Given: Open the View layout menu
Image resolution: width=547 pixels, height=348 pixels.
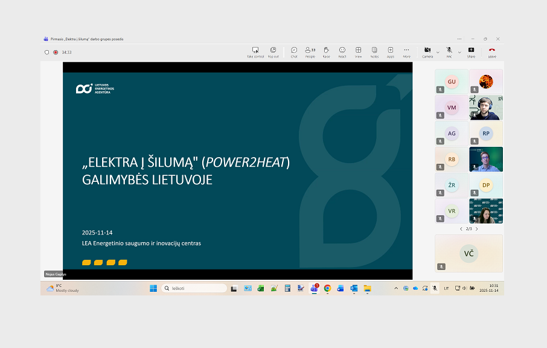Looking at the screenshot, I should (358, 51).
